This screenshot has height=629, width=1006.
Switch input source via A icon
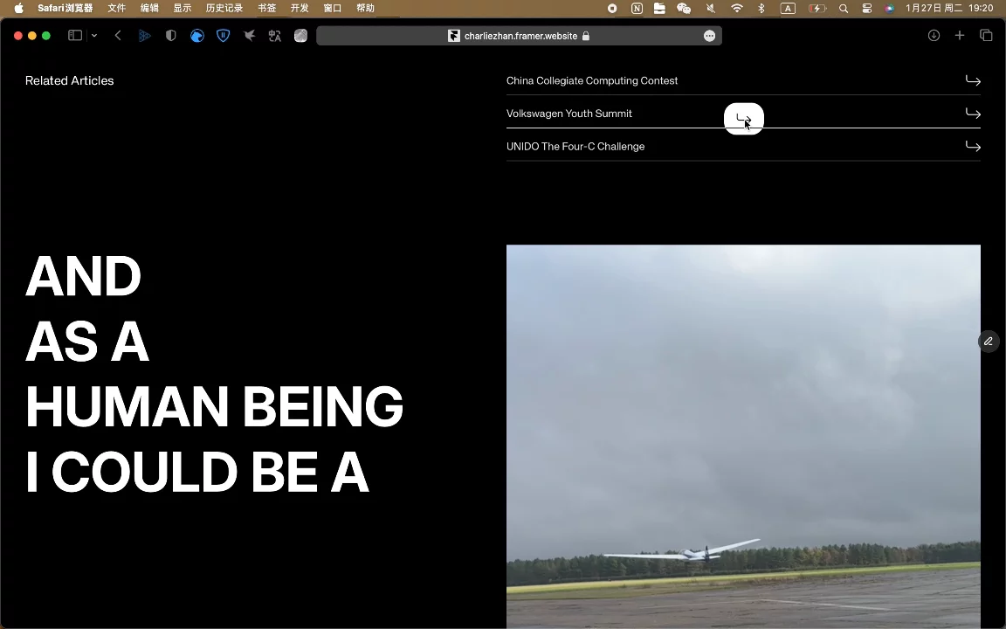point(788,9)
